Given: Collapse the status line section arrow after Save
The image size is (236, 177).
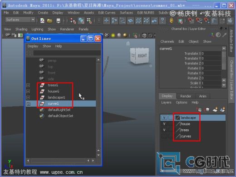Looking at the screenshot, I should point(64,21).
